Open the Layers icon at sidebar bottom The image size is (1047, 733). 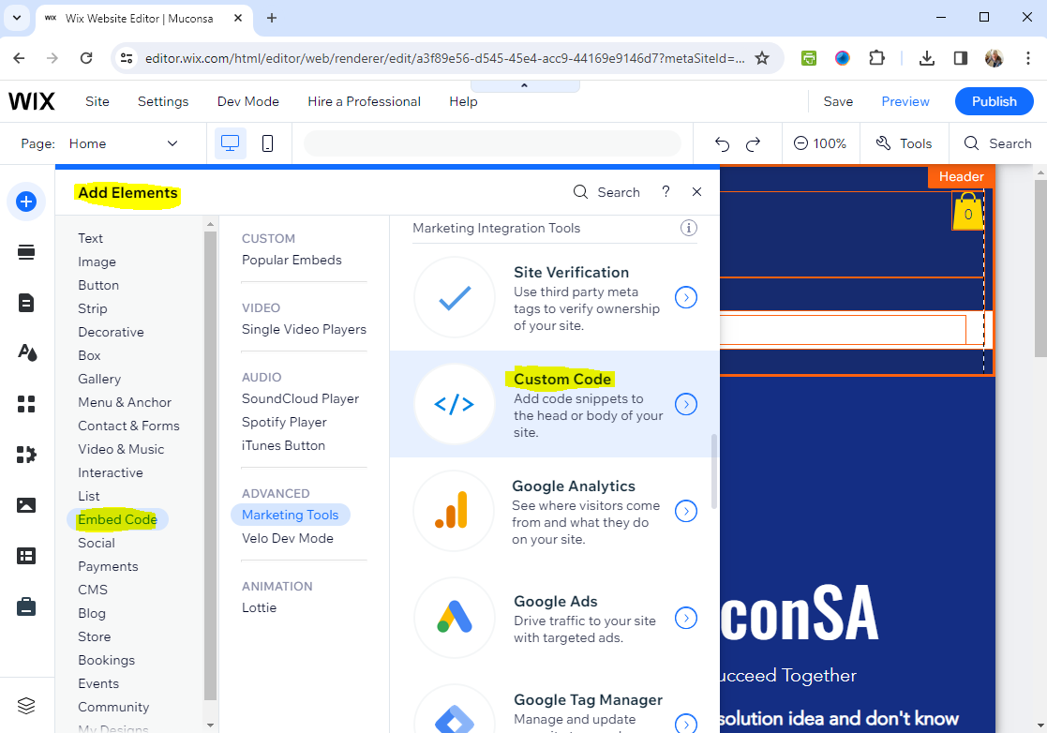26,706
